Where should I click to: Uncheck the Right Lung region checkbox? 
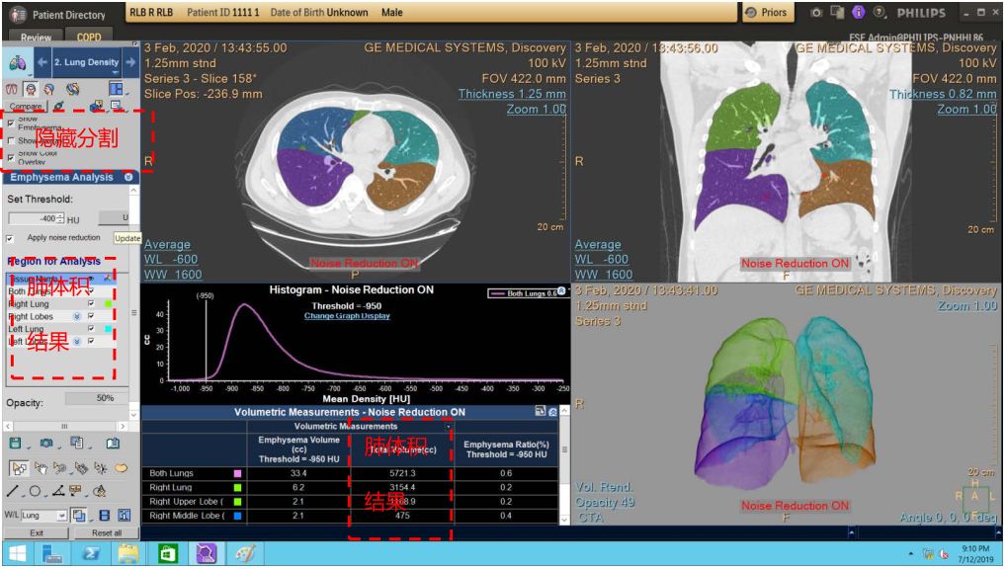[91, 304]
